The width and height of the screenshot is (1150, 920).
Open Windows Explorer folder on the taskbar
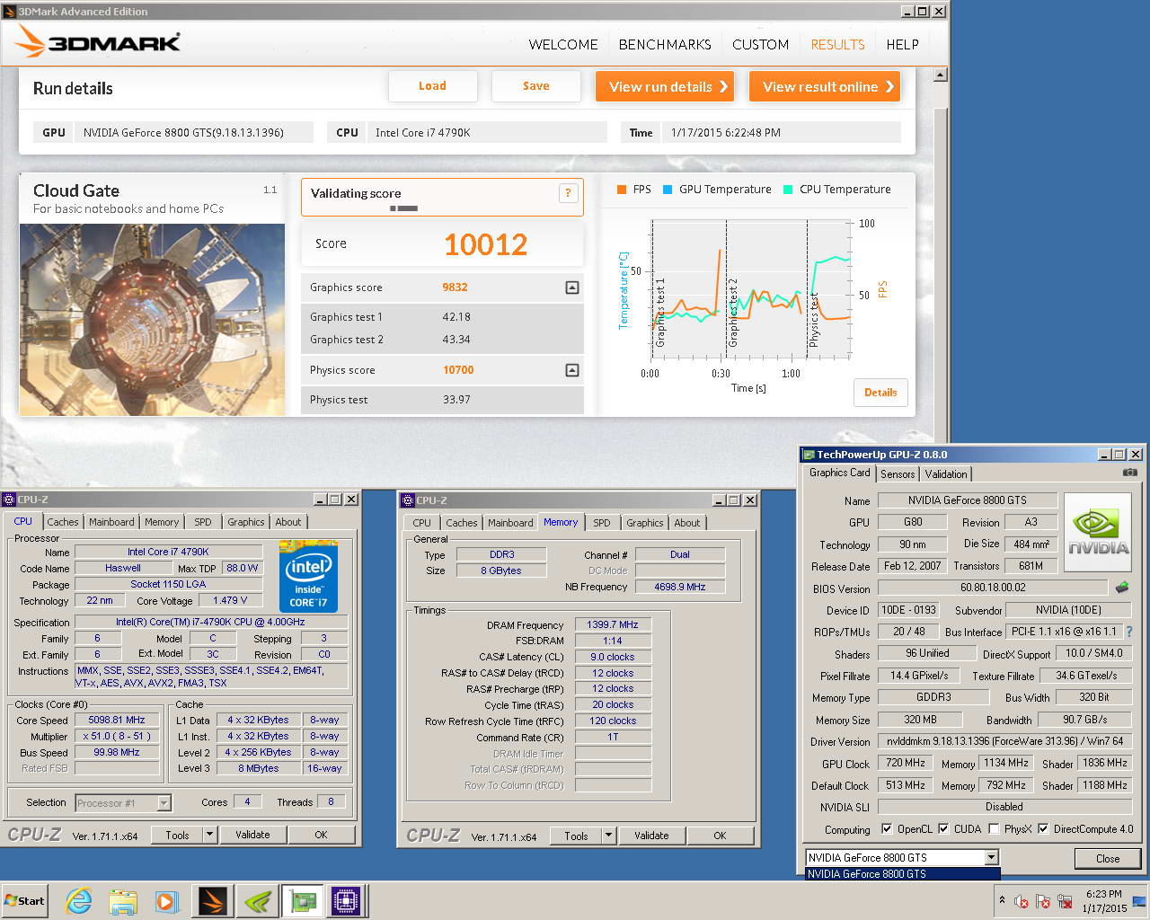point(123,901)
